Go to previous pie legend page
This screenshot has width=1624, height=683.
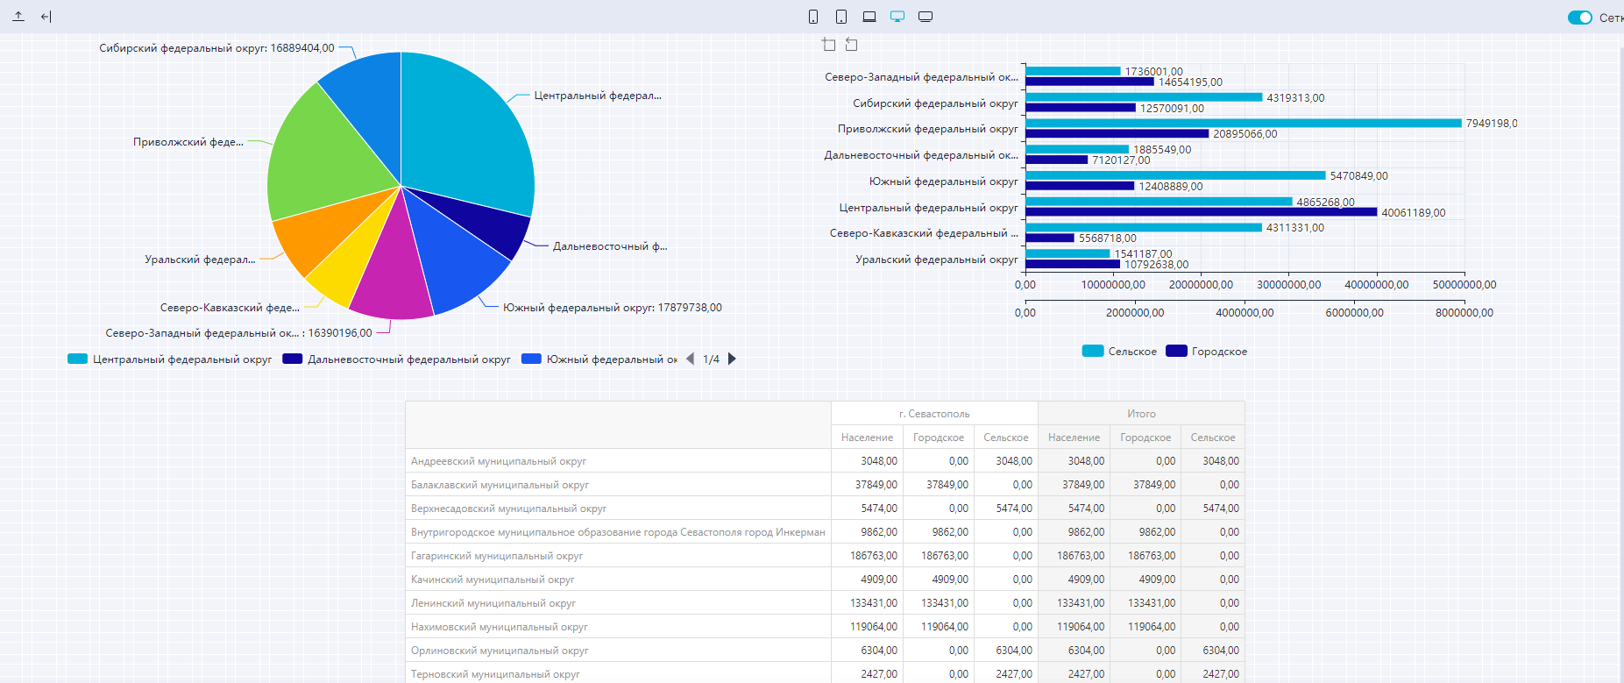pos(690,359)
